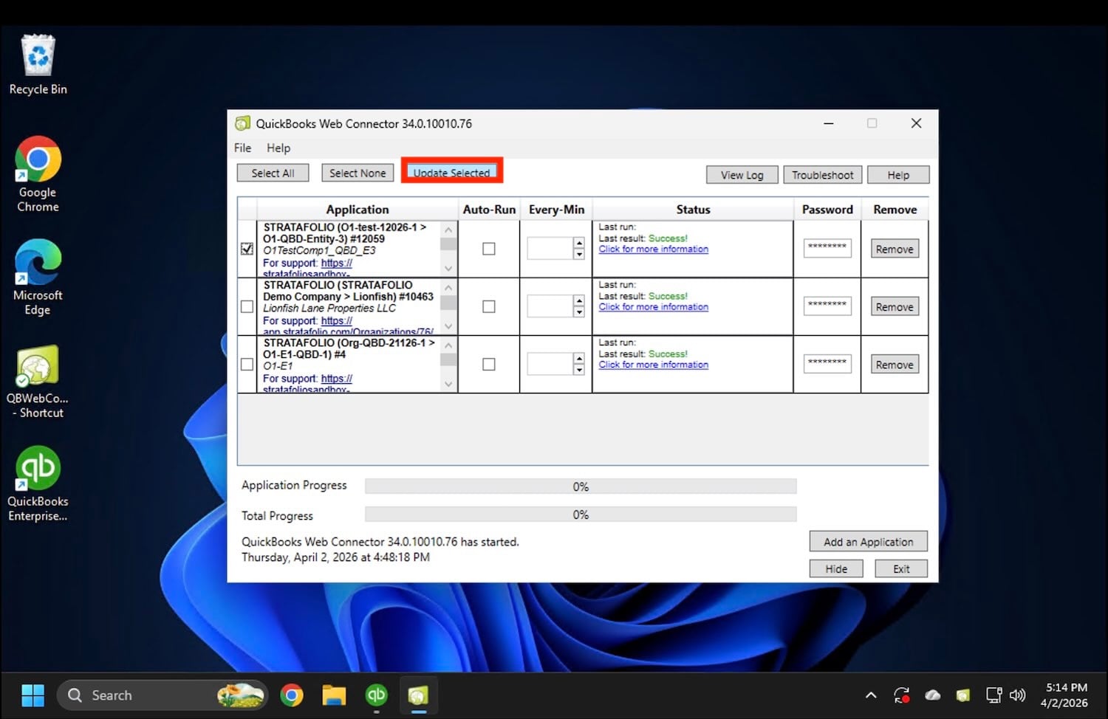Decrease Every-Min value for third application
Screen dimensions: 1108x719
579,370
